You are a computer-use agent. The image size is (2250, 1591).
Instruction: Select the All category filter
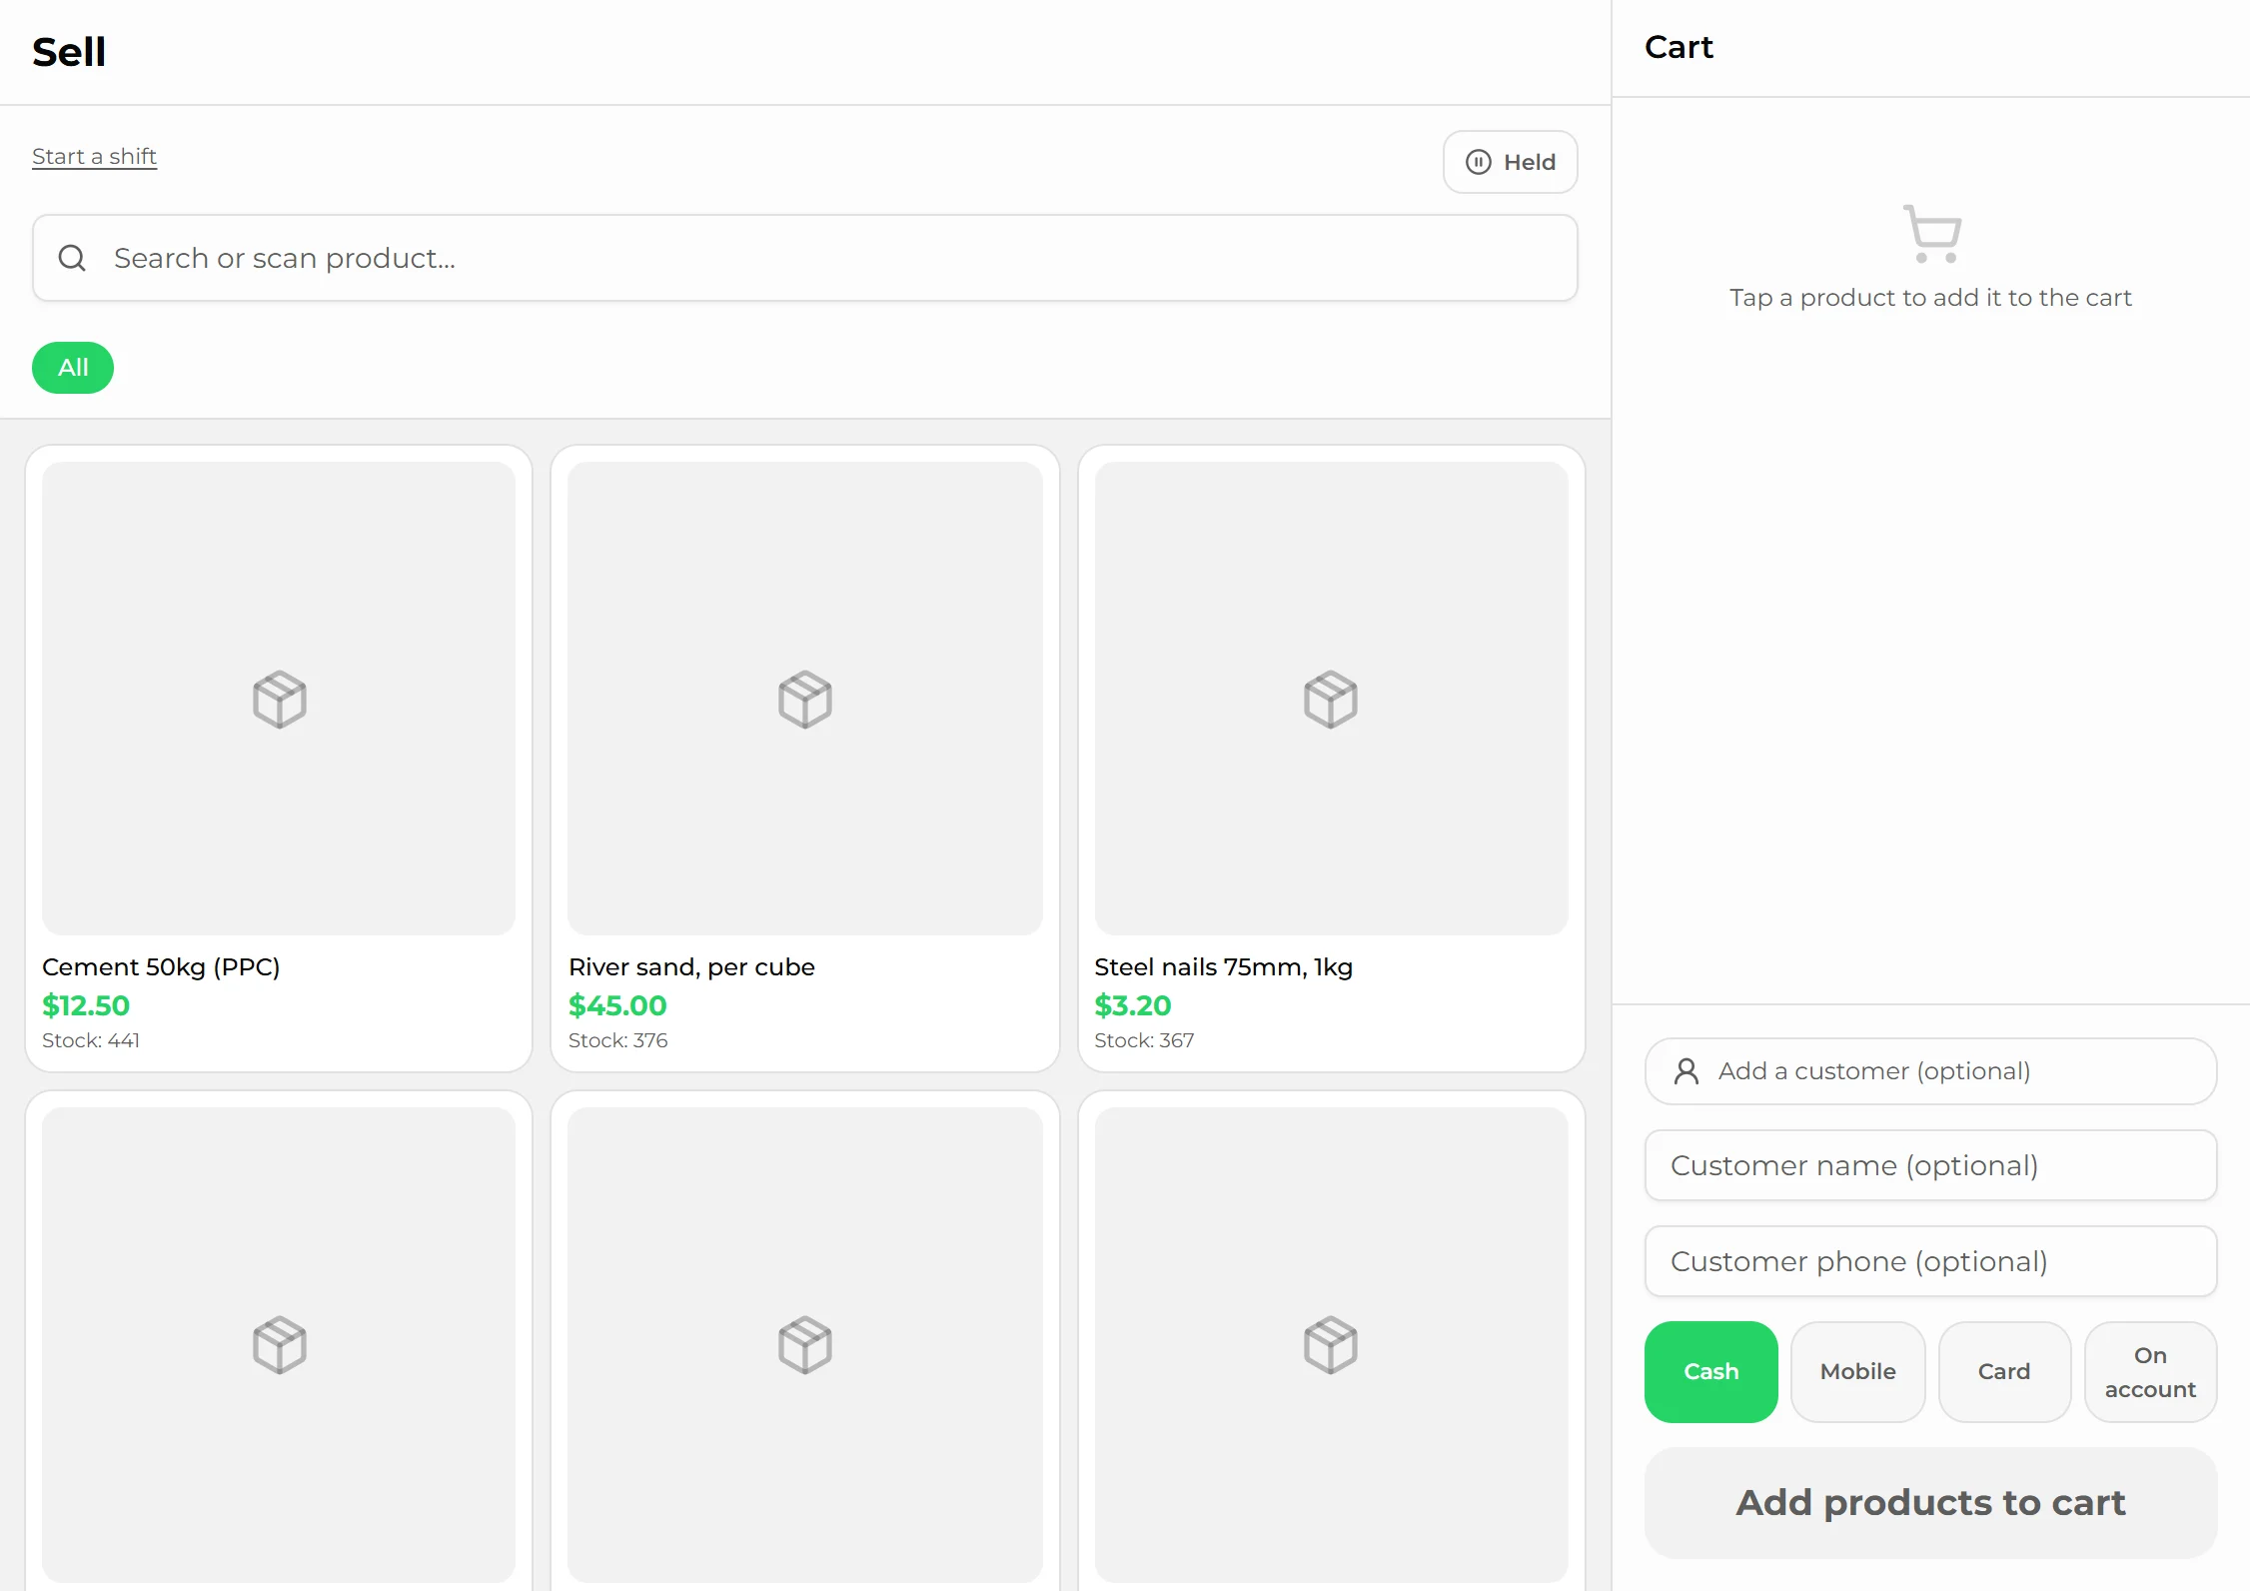coord(73,368)
